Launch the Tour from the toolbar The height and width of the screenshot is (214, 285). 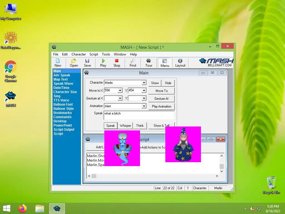point(149,63)
